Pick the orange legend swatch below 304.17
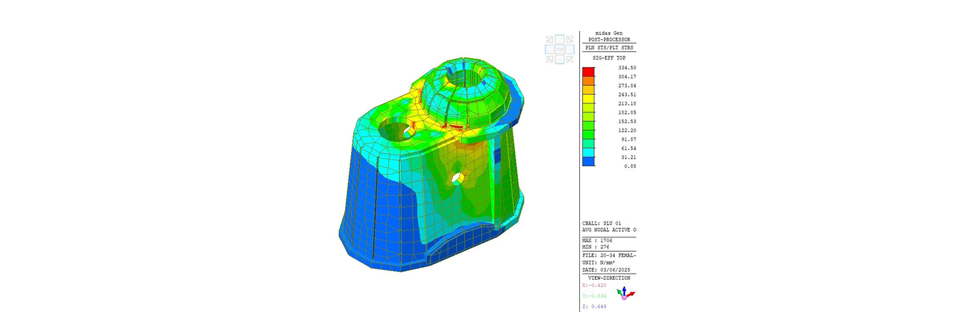The width and height of the screenshot is (963, 312). tap(588, 81)
